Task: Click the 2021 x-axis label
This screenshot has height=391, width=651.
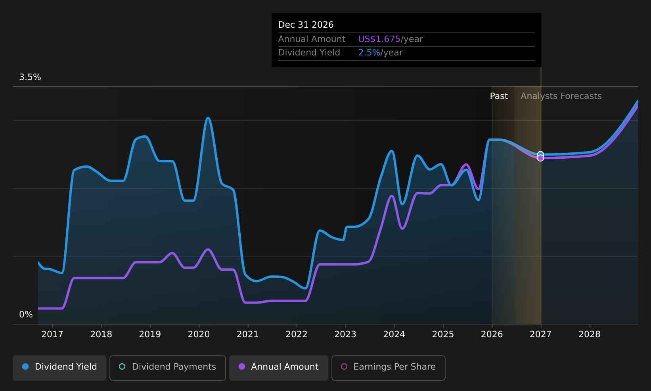Action: 248,334
